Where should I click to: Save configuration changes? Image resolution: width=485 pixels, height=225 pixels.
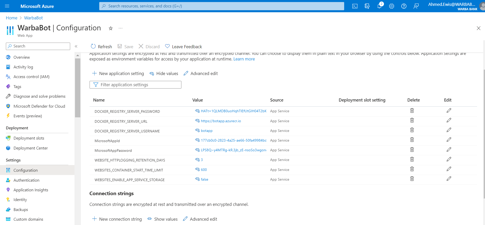[125, 46]
